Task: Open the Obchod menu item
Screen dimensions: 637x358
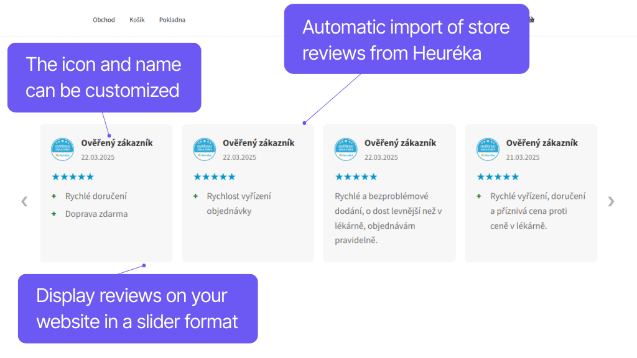Action: pyautogui.click(x=104, y=20)
